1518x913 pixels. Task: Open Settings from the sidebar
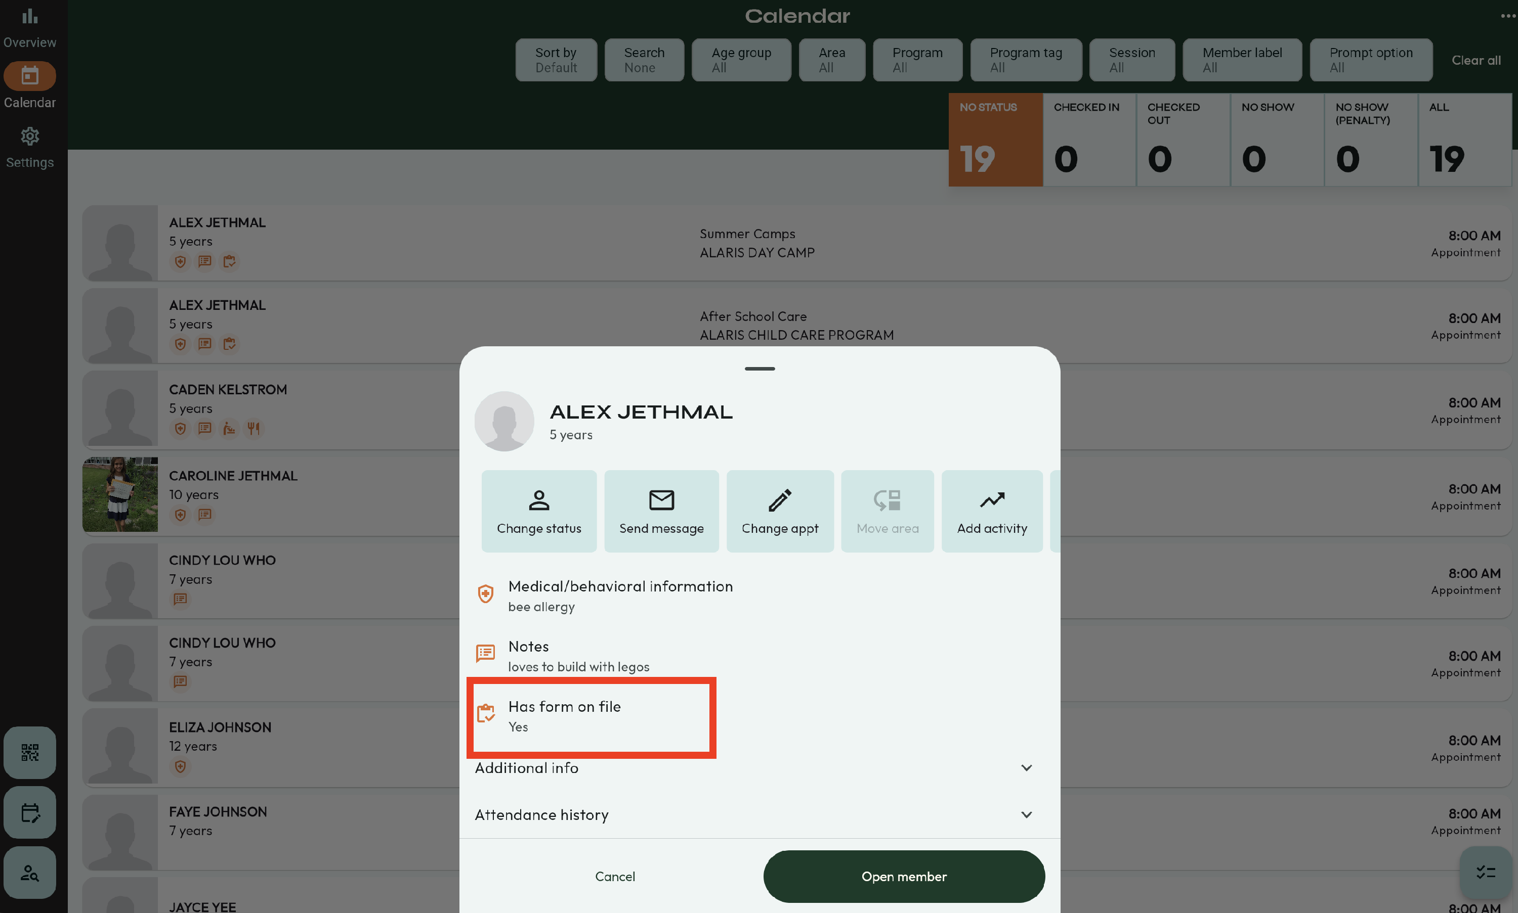tap(29, 148)
